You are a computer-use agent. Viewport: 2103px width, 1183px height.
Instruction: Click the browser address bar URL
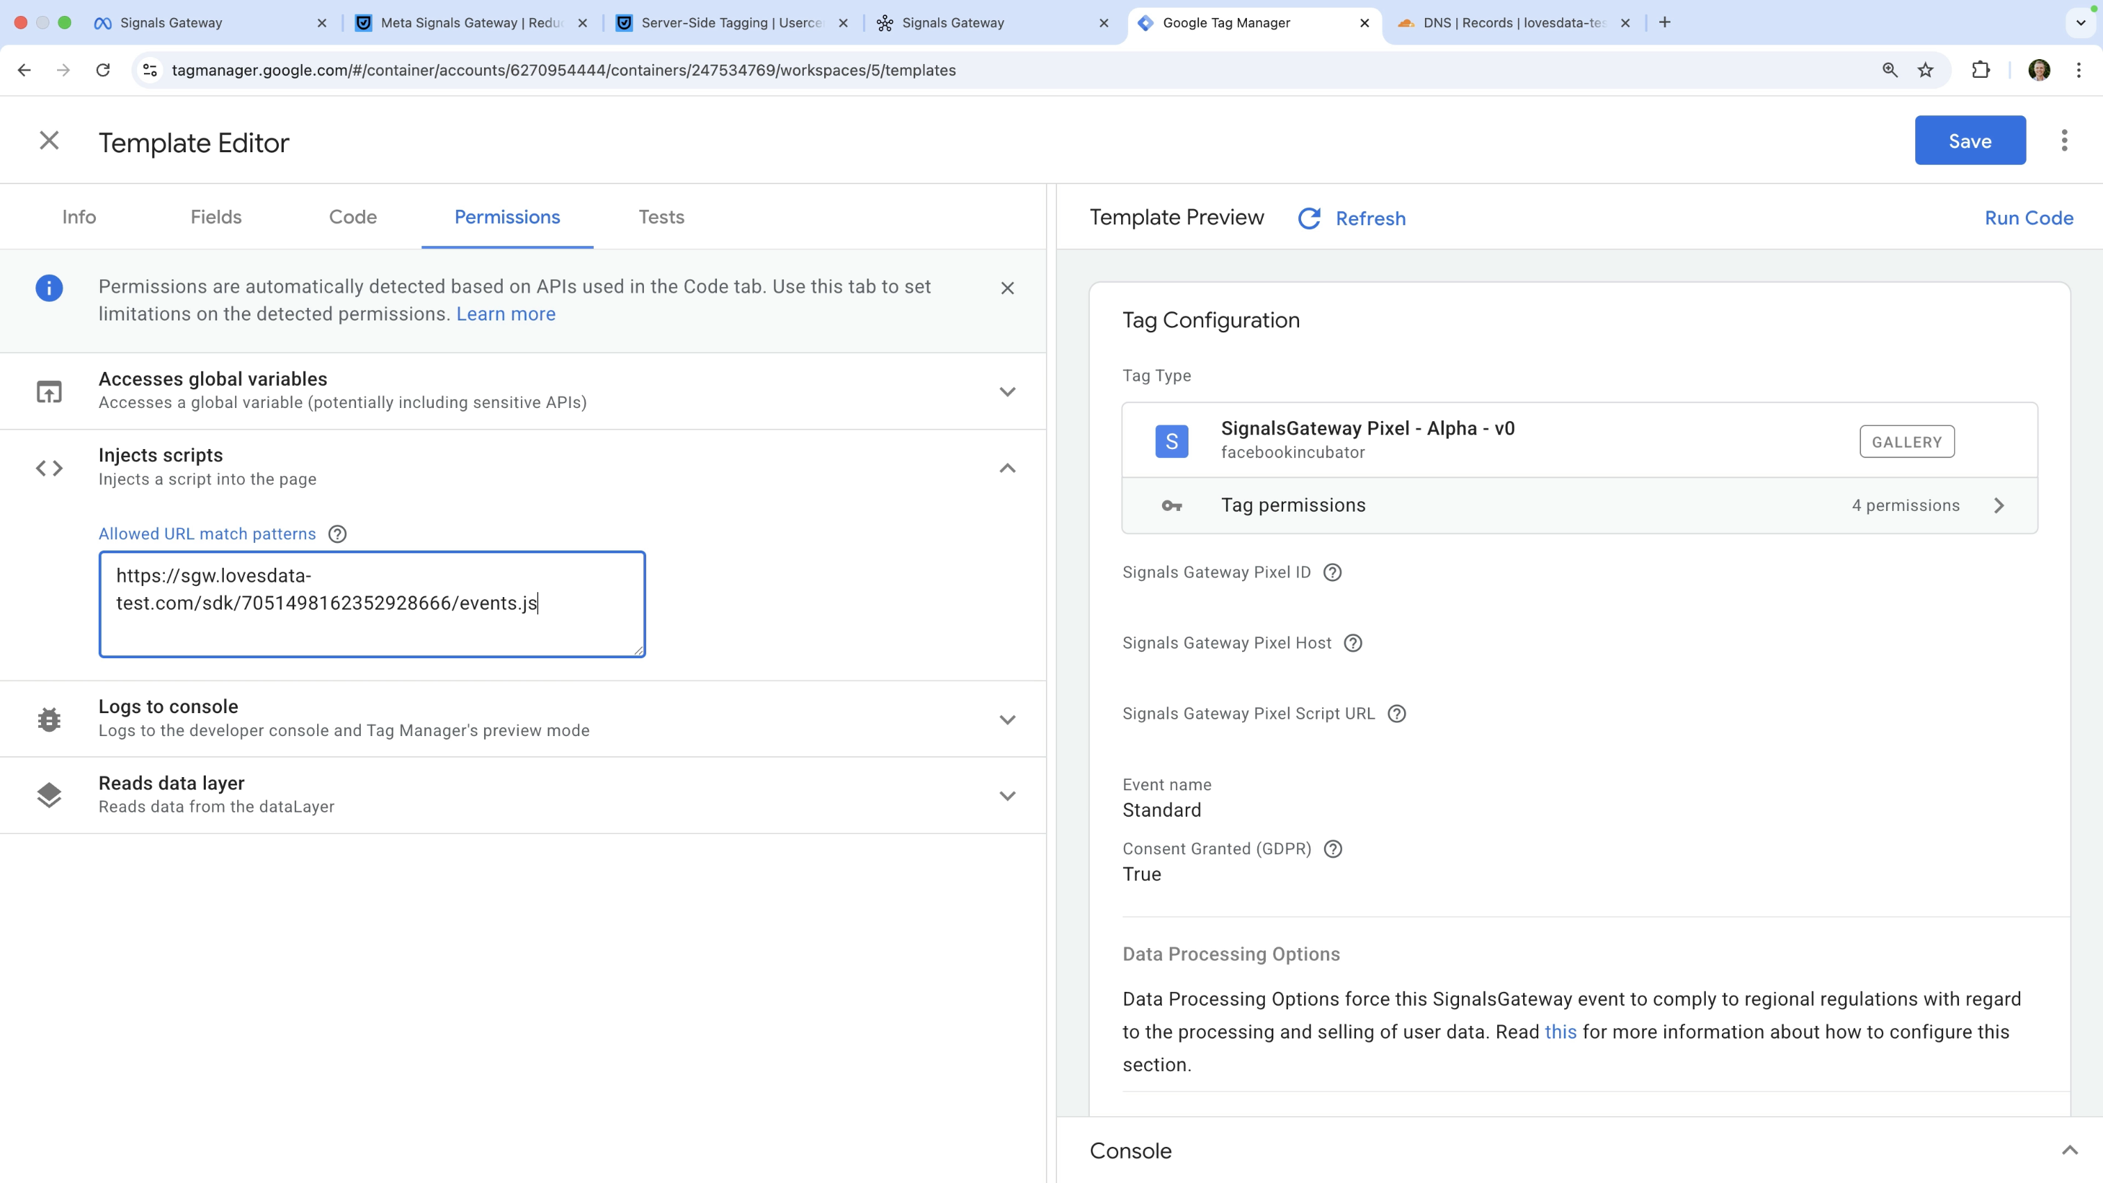(563, 70)
